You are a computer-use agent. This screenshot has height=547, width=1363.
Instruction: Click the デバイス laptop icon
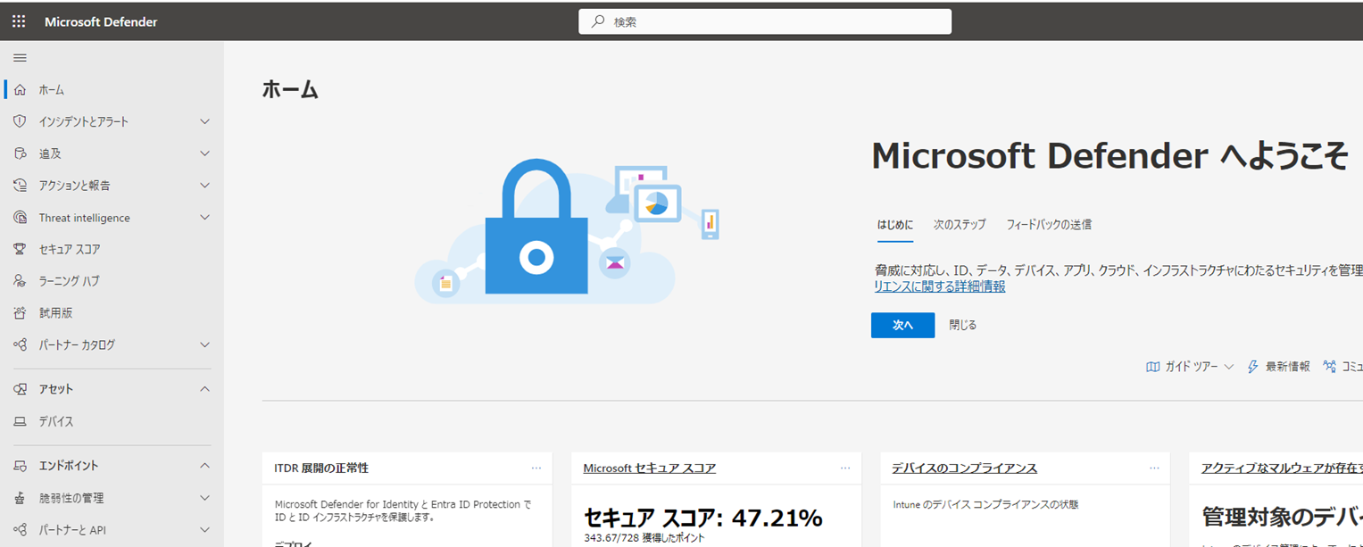[x=21, y=421]
